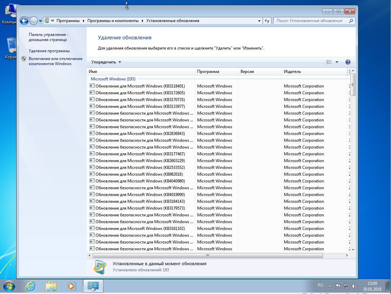Click the icon of update KB2836943
391x294 pixels.
tap(92, 133)
